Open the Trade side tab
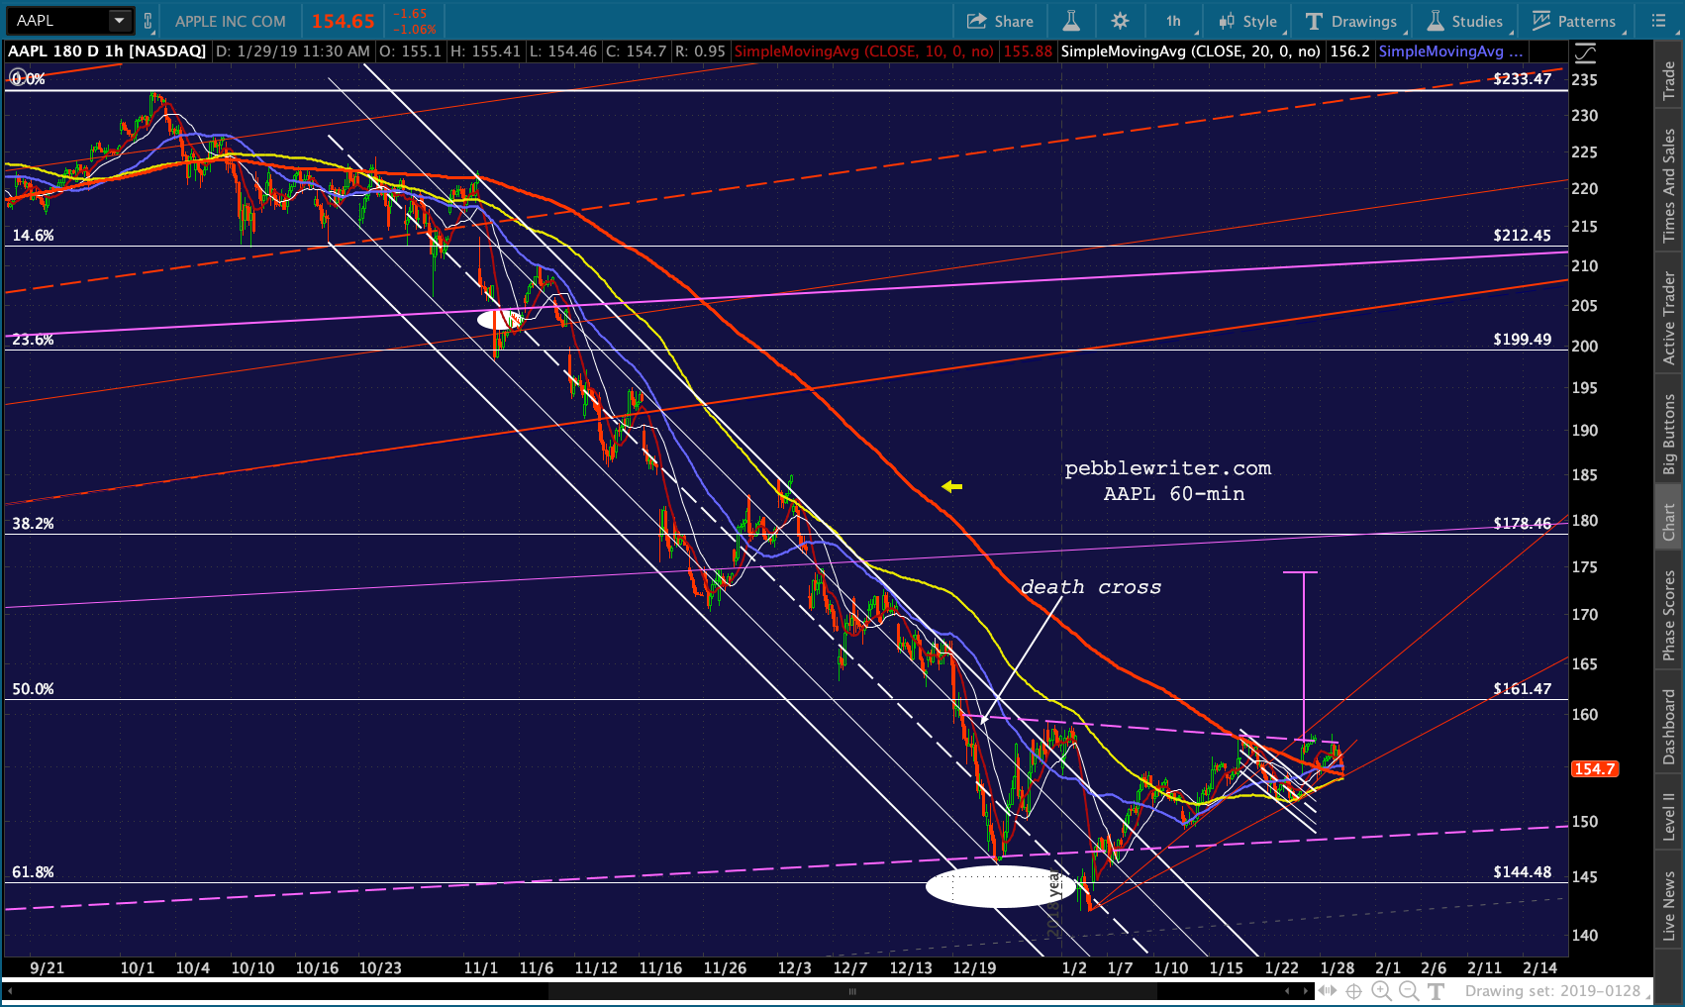This screenshot has height=1007, width=1685. 1669,79
